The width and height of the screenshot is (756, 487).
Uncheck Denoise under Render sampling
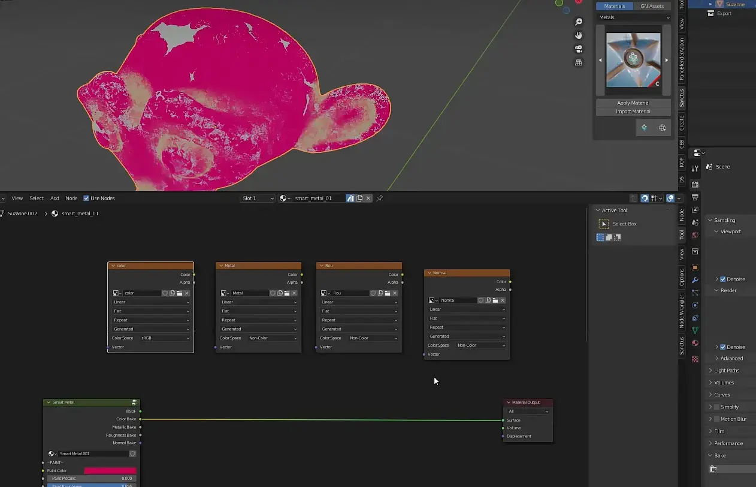(723, 347)
